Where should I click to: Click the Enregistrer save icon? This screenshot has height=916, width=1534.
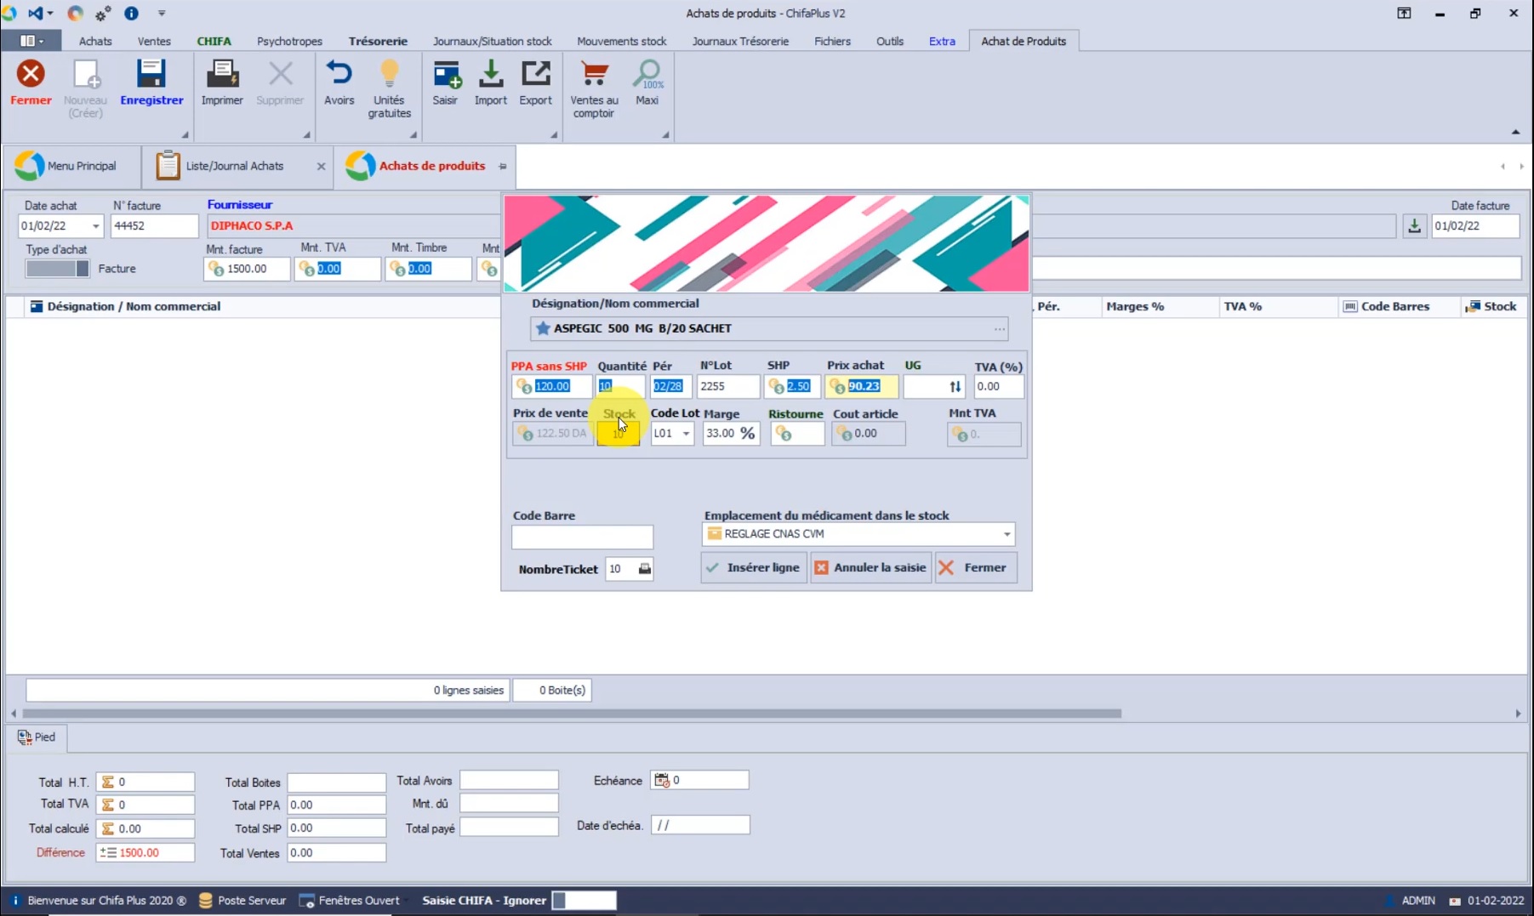[151, 76]
